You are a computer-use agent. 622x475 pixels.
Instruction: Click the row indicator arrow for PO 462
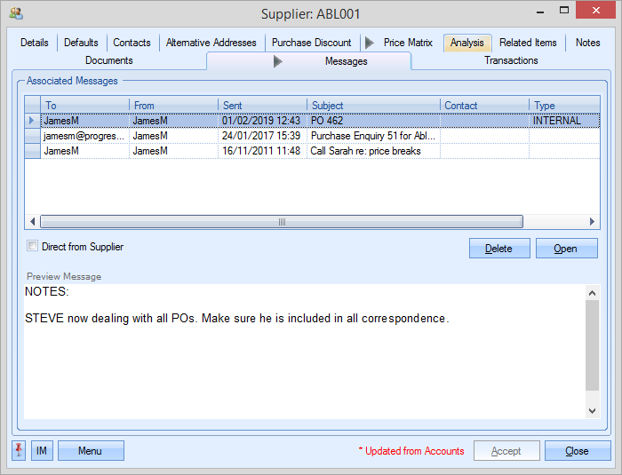[x=32, y=121]
